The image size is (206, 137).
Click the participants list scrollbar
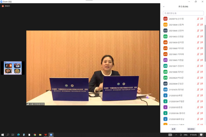[205, 51]
